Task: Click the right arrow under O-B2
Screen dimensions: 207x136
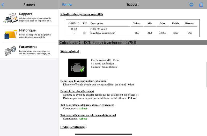Action: (74, 33)
